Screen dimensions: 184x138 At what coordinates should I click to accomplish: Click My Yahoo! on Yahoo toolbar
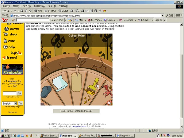pos(95,20)
